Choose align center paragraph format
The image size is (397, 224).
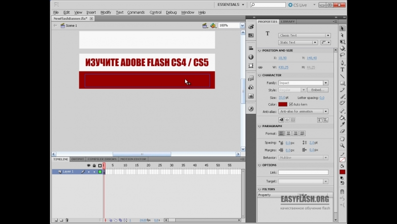pos(288,133)
